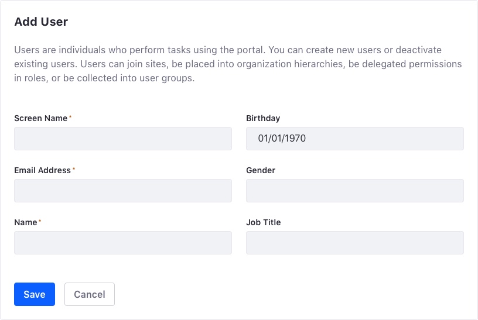The height and width of the screenshot is (320, 478).
Task: Select the Name input field
Action: [x=123, y=243]
